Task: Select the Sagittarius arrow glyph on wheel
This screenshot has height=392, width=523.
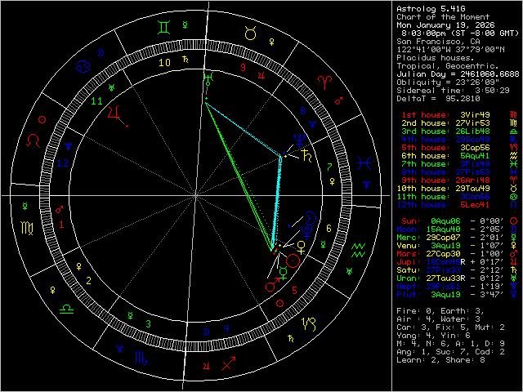Action: pos(229,363)
